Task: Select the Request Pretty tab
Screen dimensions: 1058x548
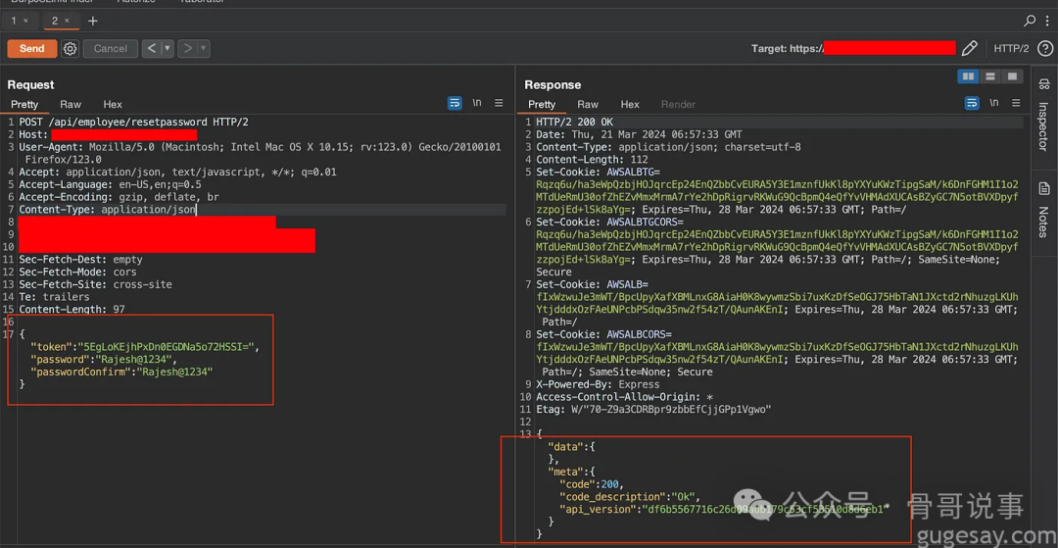Action: (x=24, y=105)
